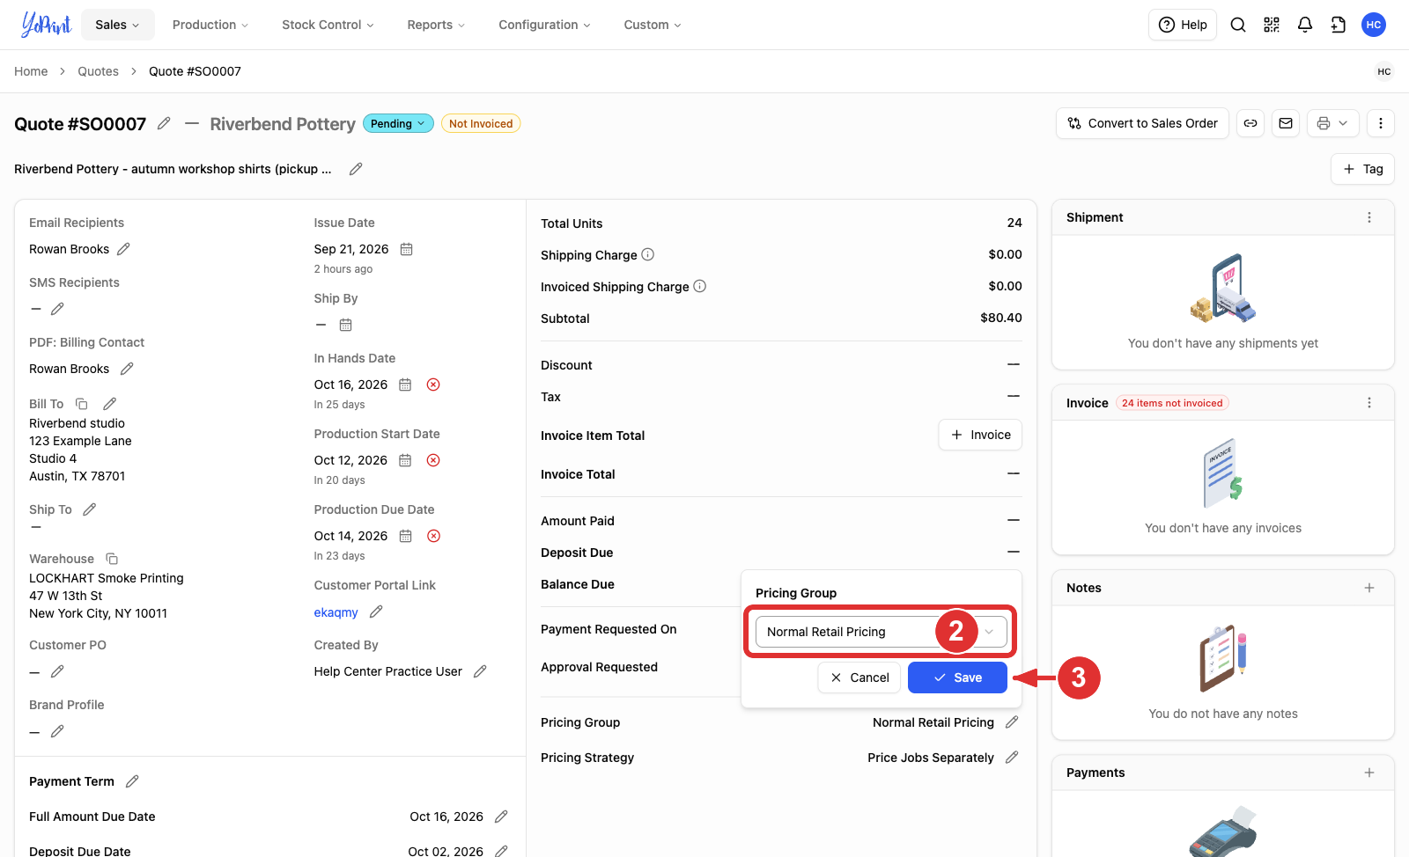Edit the quote number with pencil icon

(164, 124)
